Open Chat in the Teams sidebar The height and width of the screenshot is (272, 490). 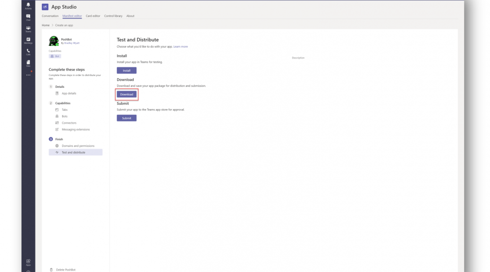[28, 17]
